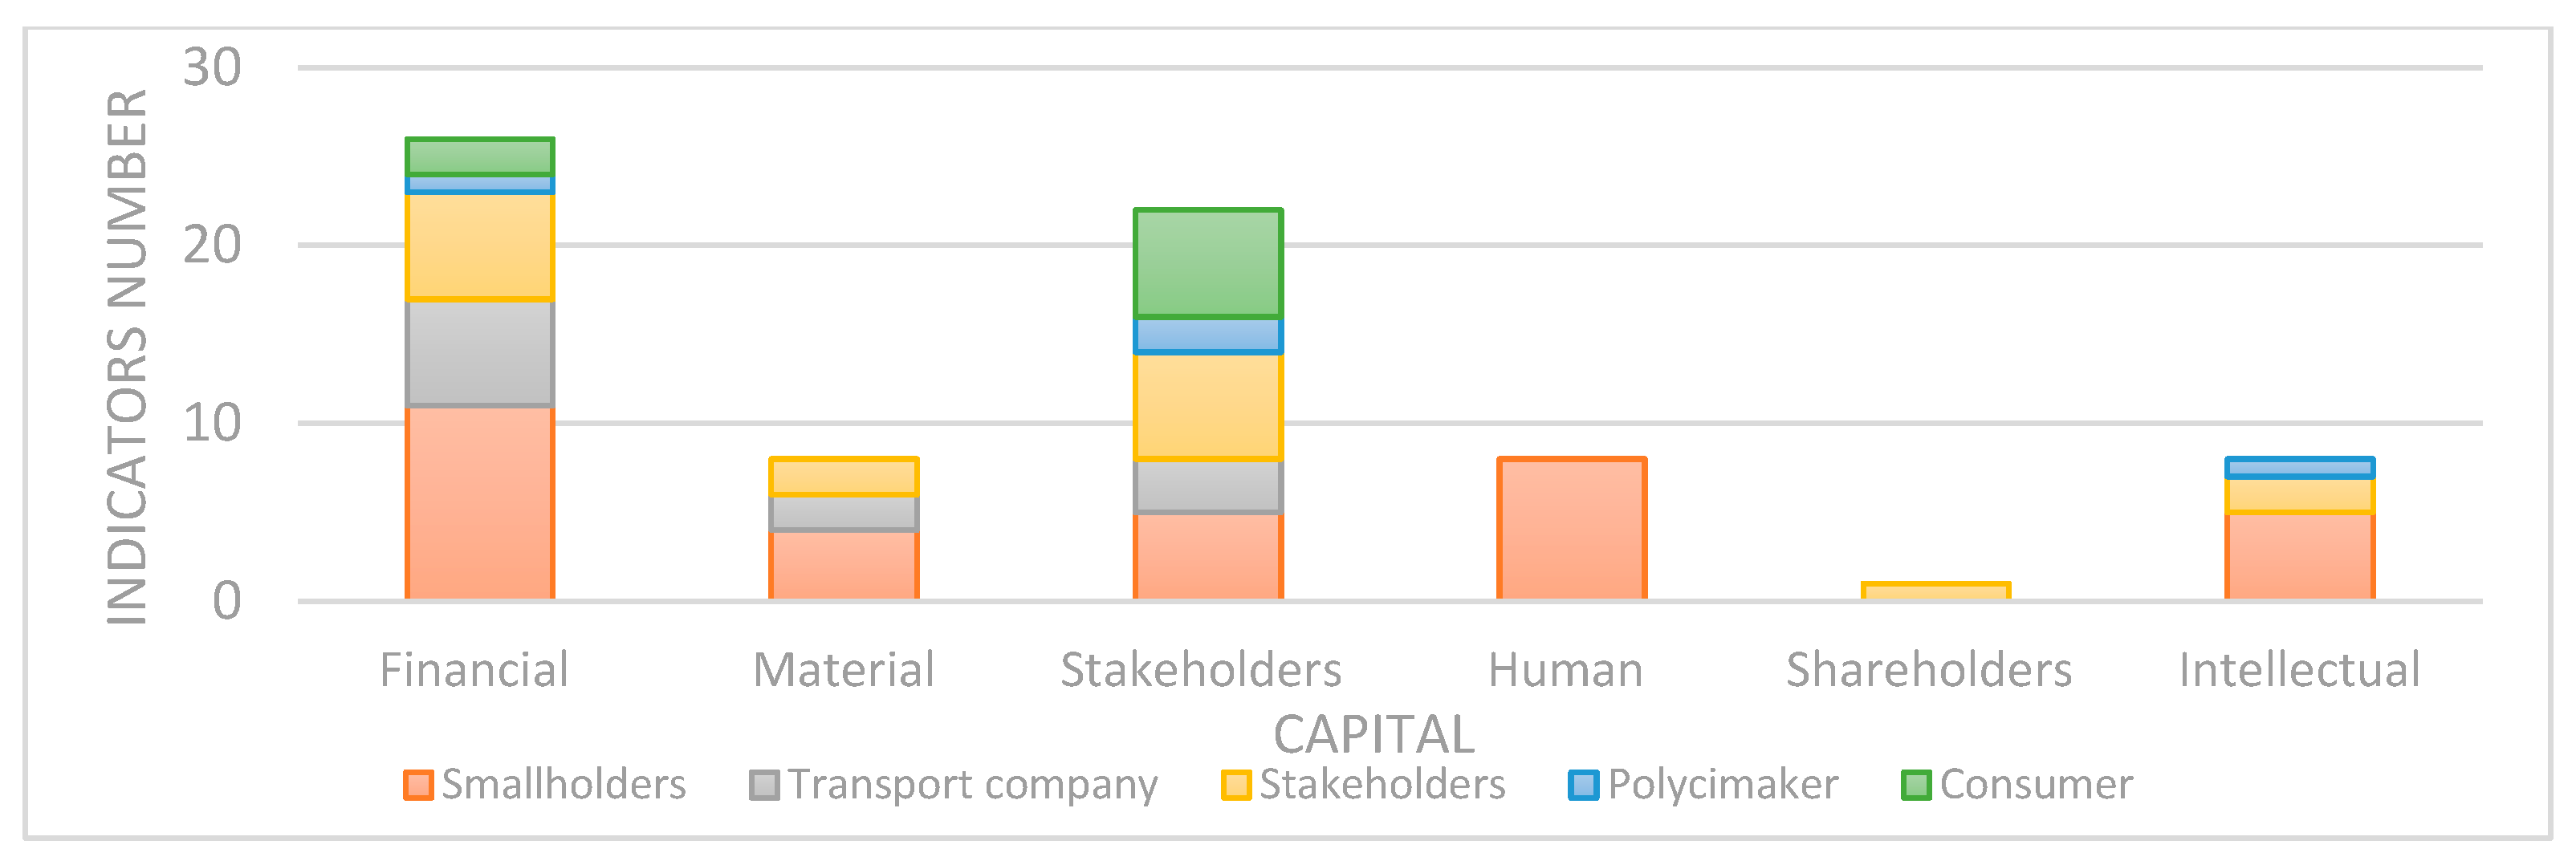The height and width of the screenshot is (861, 2576).
Task: Click the large green segment in Stakeholders bar
Action: pyautogui.click(x=1208, y=264)
